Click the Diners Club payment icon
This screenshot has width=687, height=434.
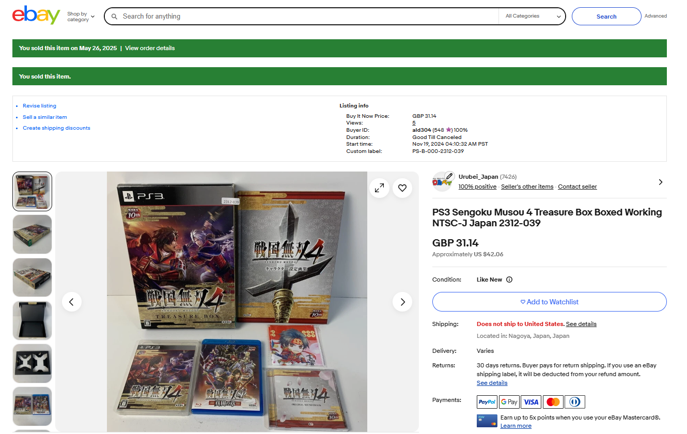pos(575,402)
